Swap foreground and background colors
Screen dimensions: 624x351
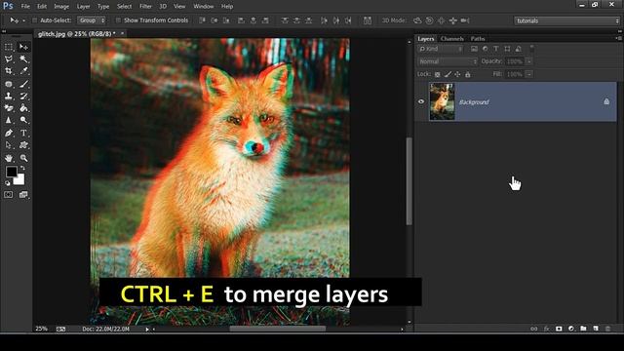click(x=22, y=169)
